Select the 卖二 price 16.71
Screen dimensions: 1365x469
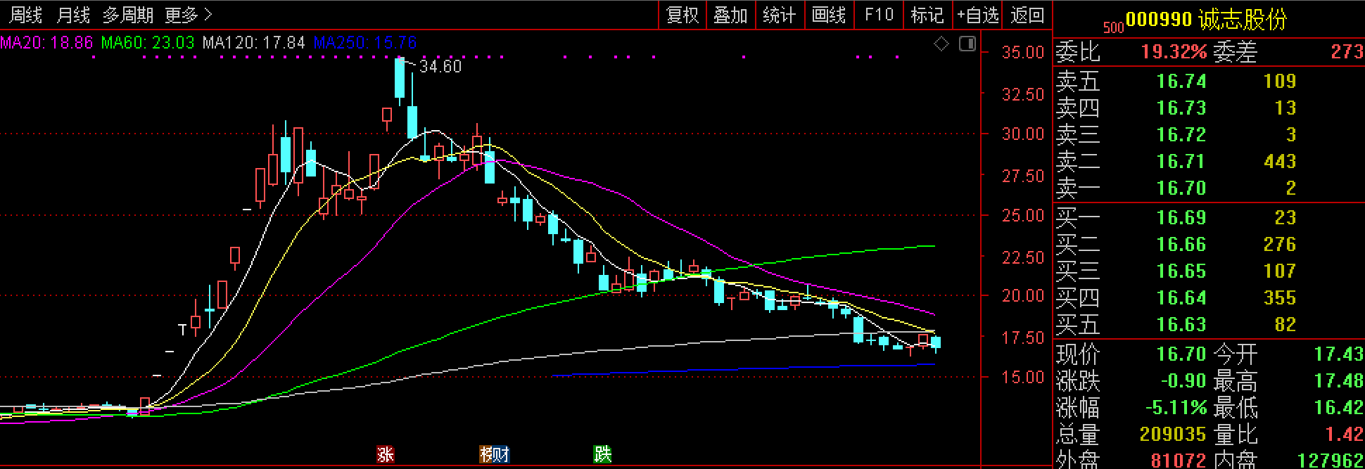click(1181, 162)
